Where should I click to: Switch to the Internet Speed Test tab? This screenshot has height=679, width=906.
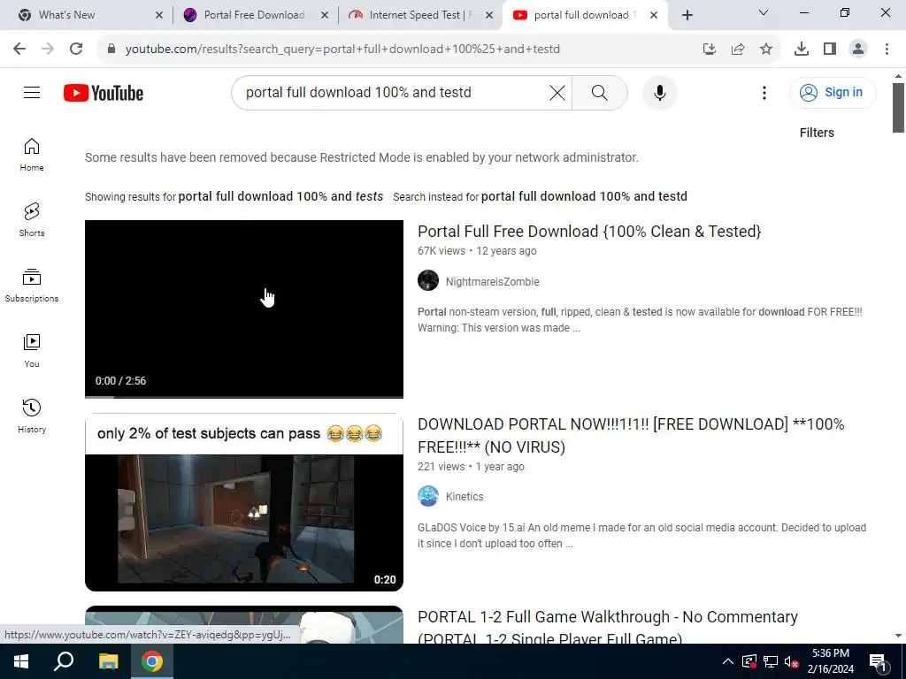(420, 15)
